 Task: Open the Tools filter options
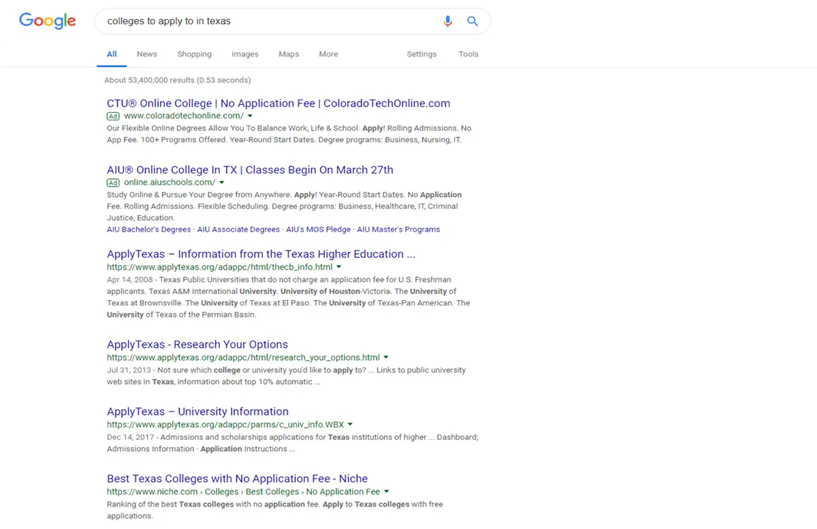tap(468, 54)
